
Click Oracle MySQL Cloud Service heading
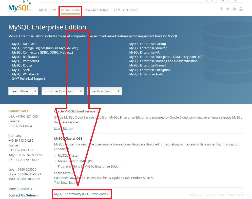click(74, 111)
